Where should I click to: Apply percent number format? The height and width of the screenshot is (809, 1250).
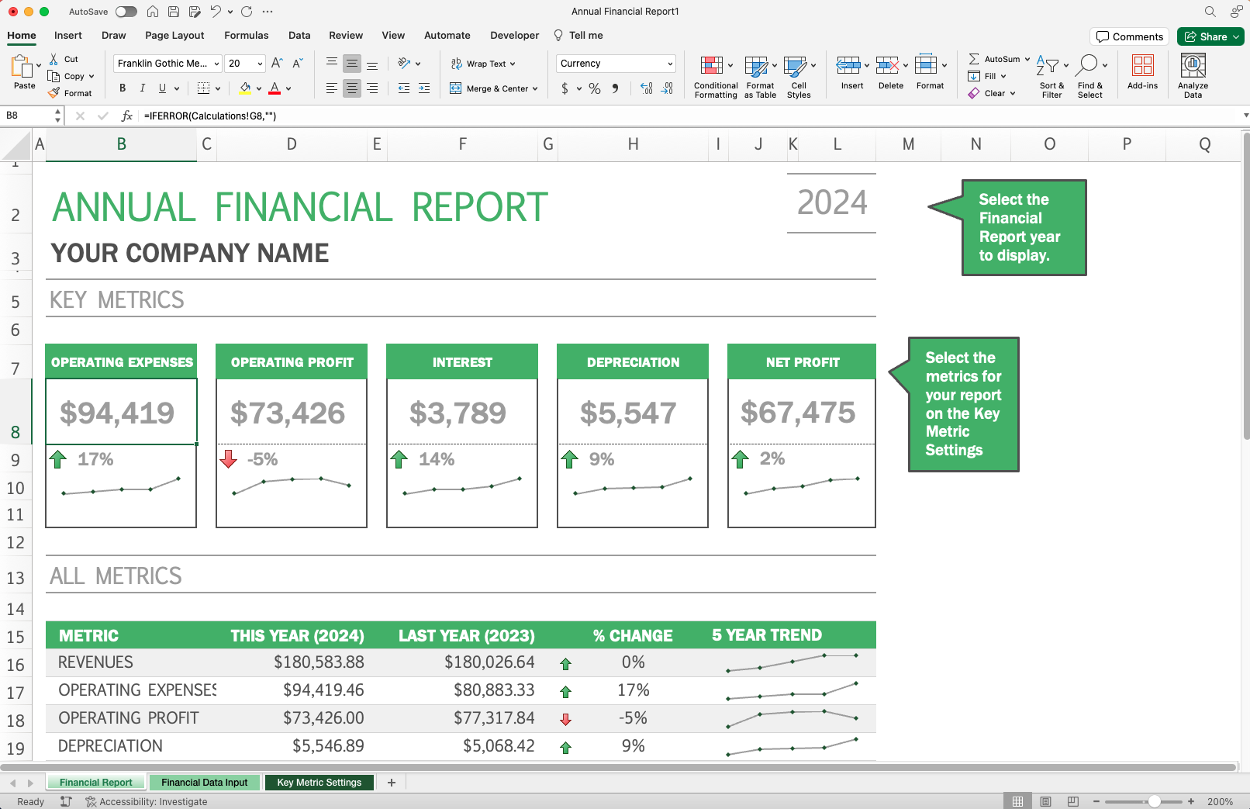point(595,88)
